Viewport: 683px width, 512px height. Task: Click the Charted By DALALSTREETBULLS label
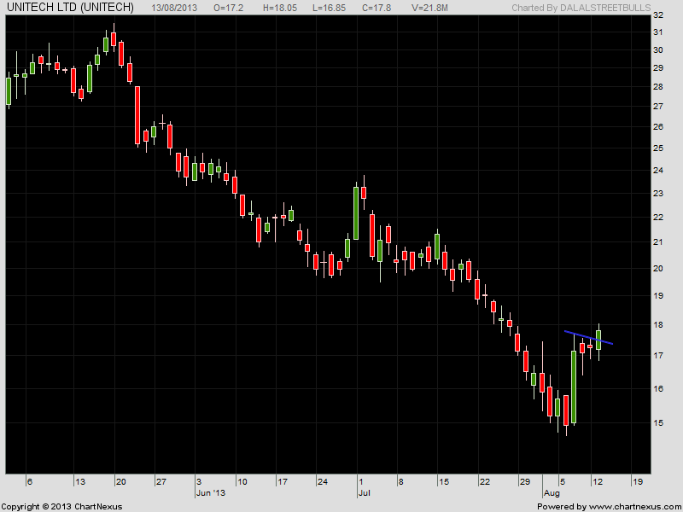(581, 8)
